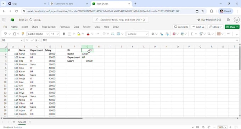The image size is (241, 129).
Task: Switch to the Formulas tab
Action: click(65, 27)
